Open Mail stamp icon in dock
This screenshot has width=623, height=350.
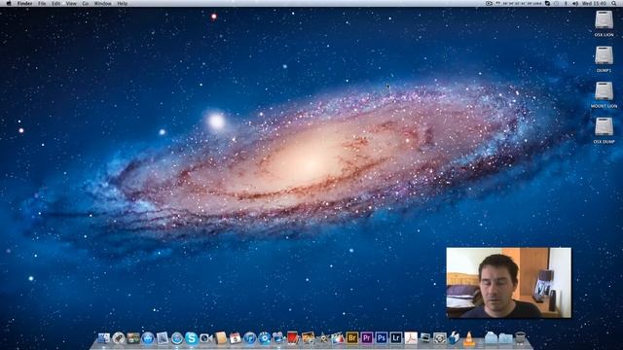[163, 338]
